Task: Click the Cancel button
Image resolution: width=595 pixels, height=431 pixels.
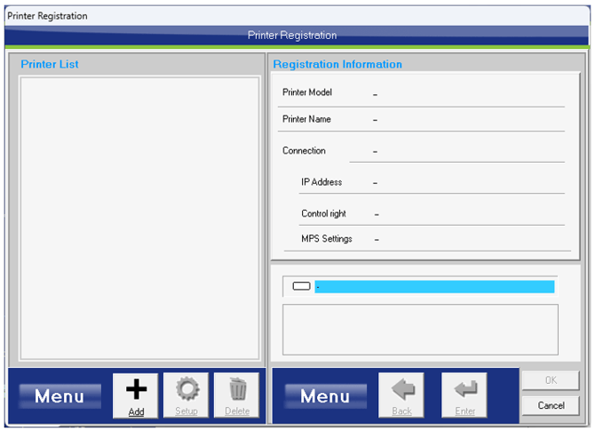Action: 551,406
